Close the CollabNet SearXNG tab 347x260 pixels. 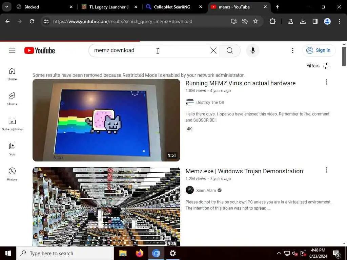click(201, 7)
